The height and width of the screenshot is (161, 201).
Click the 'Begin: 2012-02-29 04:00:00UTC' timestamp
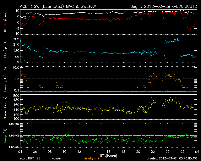coord(164,6)
